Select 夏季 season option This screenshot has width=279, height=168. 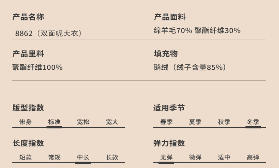[x=195, y=122]
